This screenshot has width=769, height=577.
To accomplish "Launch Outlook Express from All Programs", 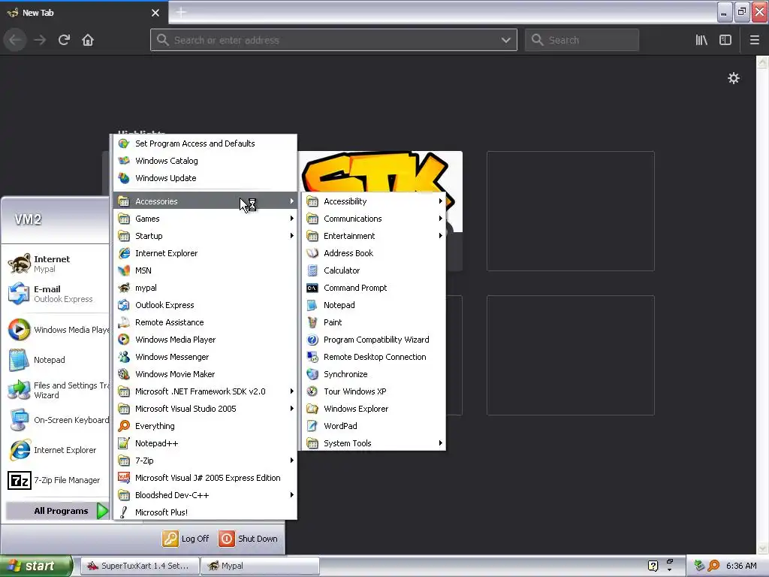I will 205,305.
